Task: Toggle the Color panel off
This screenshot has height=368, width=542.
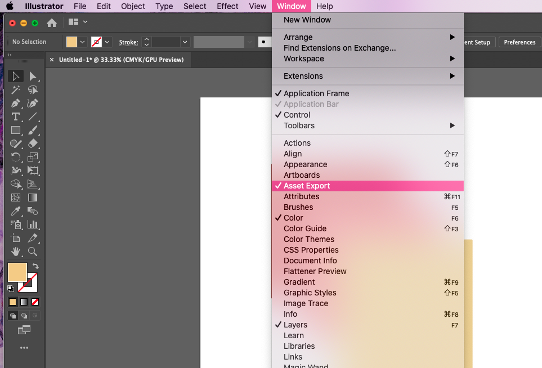Action: 368,218
